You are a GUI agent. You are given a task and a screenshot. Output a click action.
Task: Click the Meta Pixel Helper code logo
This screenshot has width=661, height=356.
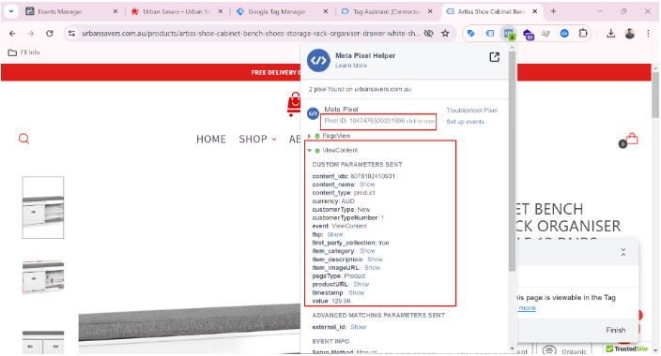click(318, 61)
